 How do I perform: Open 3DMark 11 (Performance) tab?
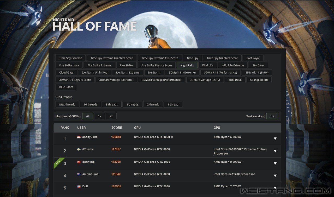pyautogui.click(x=220, y=72)
